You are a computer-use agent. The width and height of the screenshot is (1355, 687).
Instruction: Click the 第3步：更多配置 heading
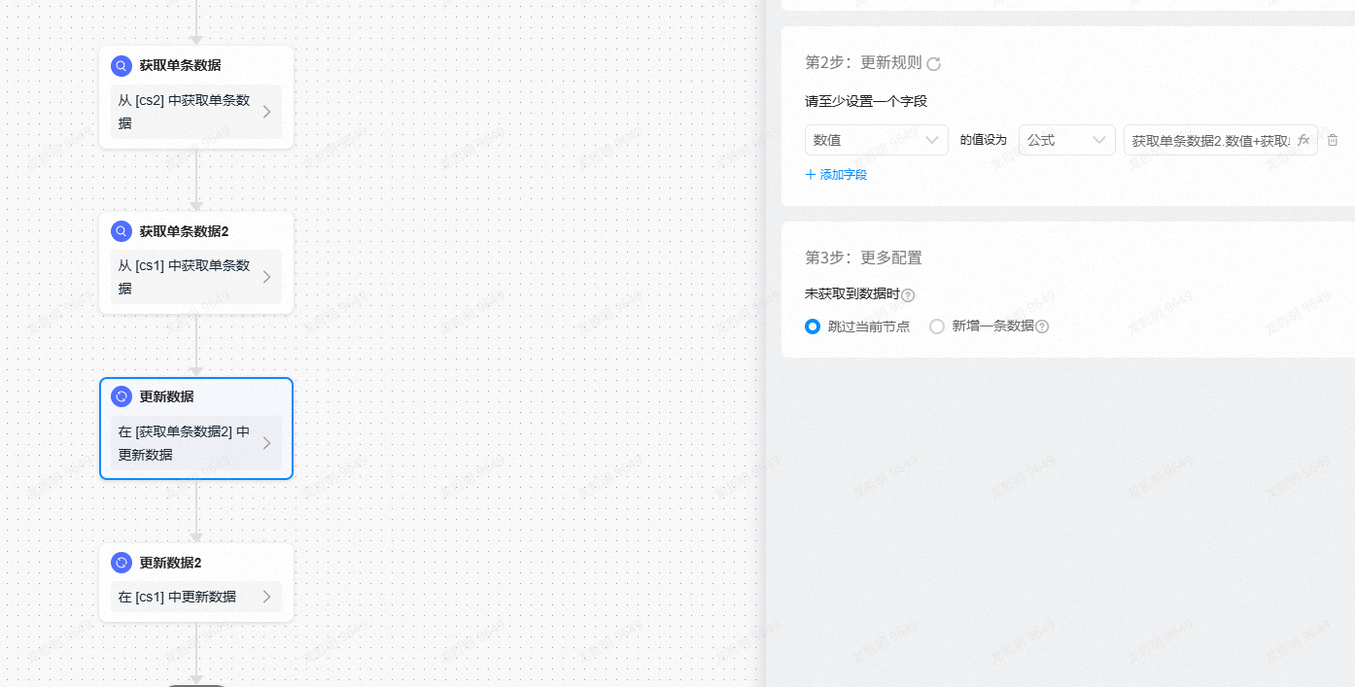(863, 258)
